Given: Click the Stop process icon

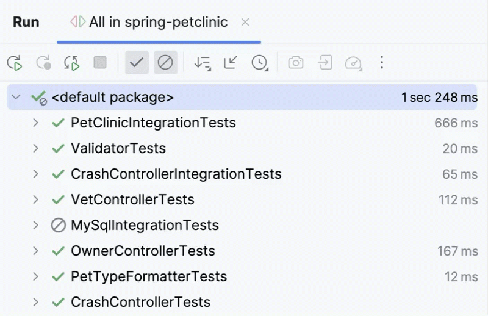Looking at the screenshot, I should click(x=100, y=63).
